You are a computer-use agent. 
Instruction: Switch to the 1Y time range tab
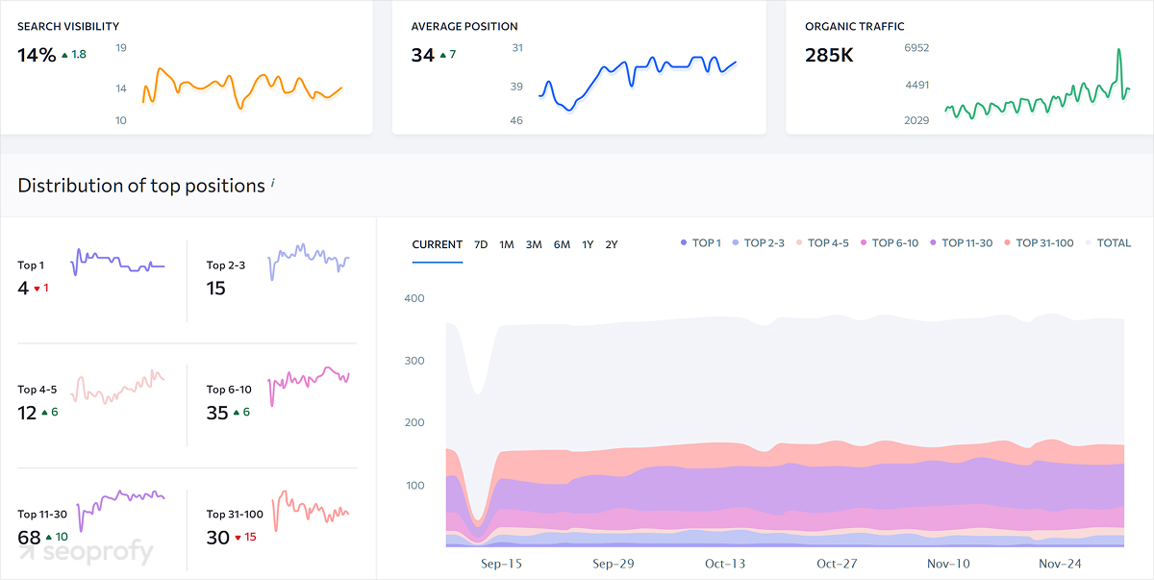tap(589, 244)
